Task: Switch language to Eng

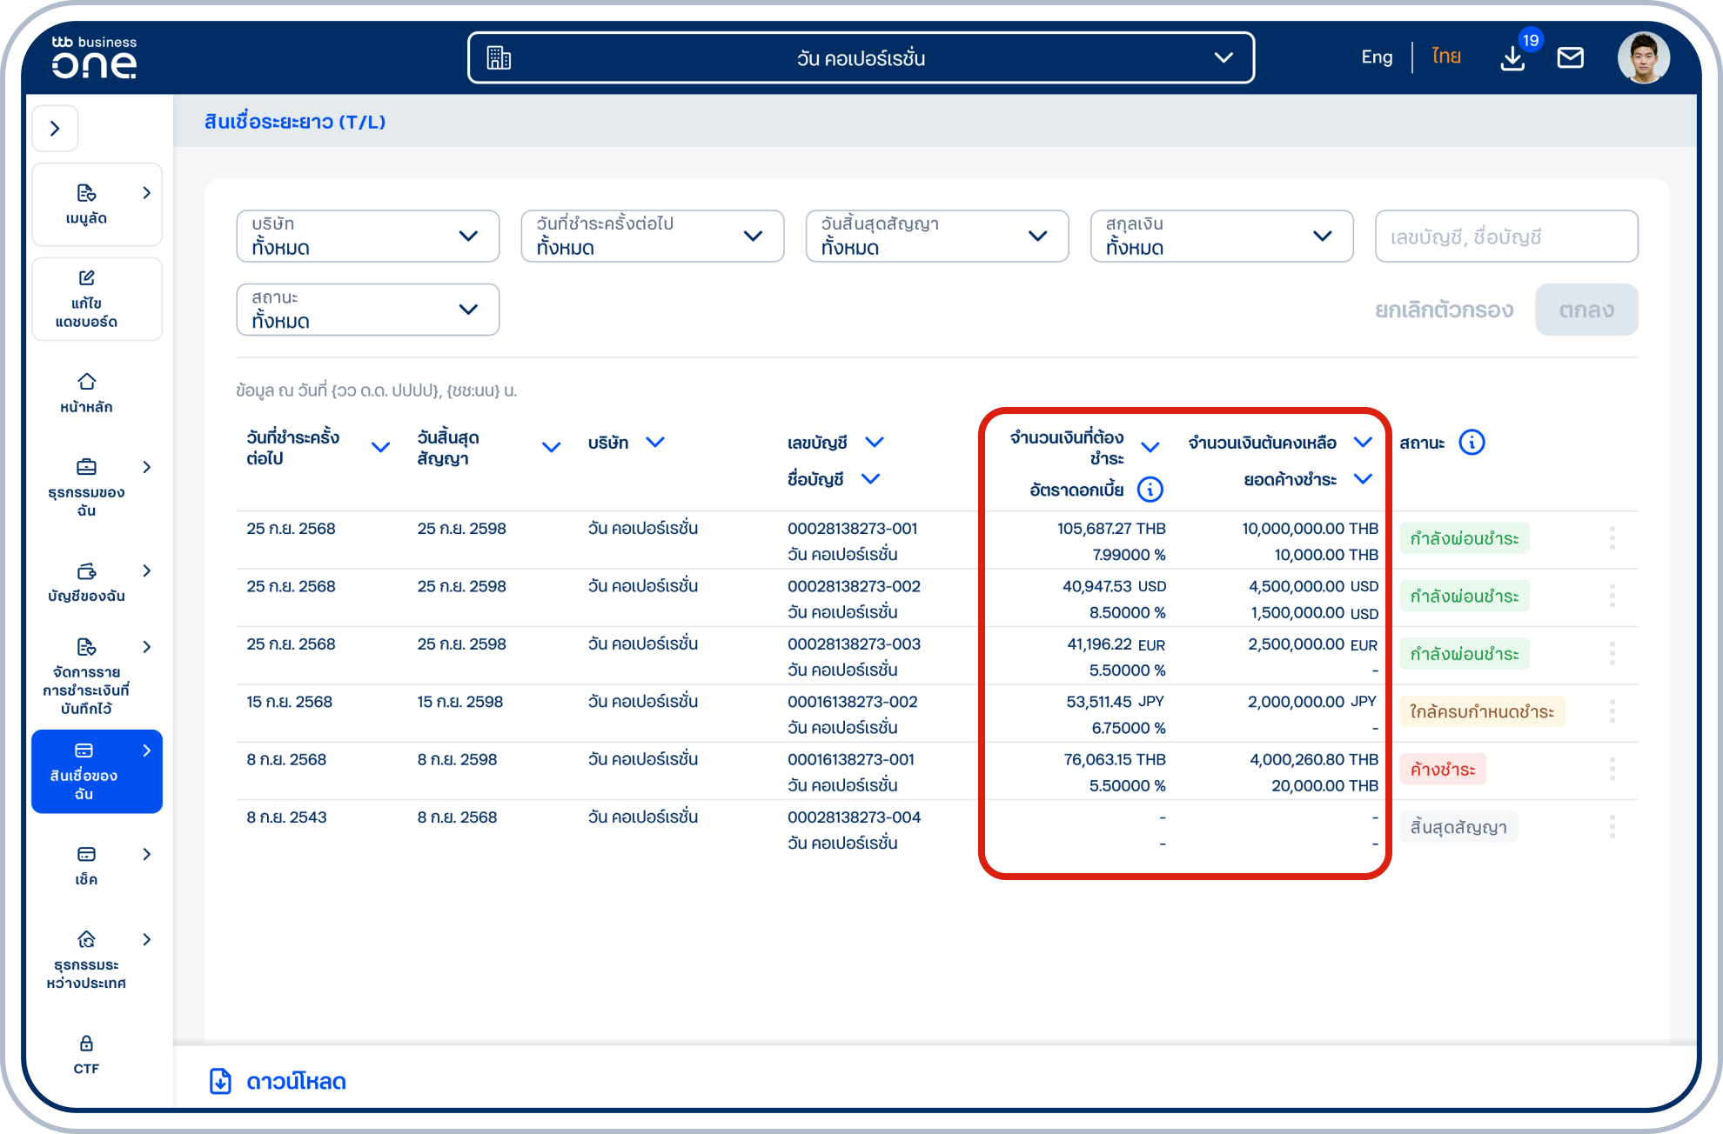Action: (x=1376, y=57)
